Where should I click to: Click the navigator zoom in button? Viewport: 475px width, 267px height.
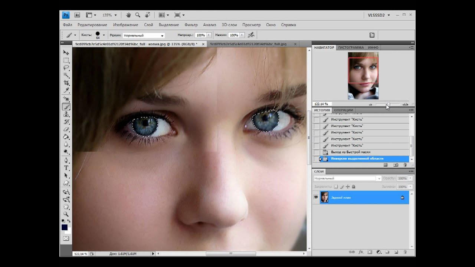click(405, 105)
